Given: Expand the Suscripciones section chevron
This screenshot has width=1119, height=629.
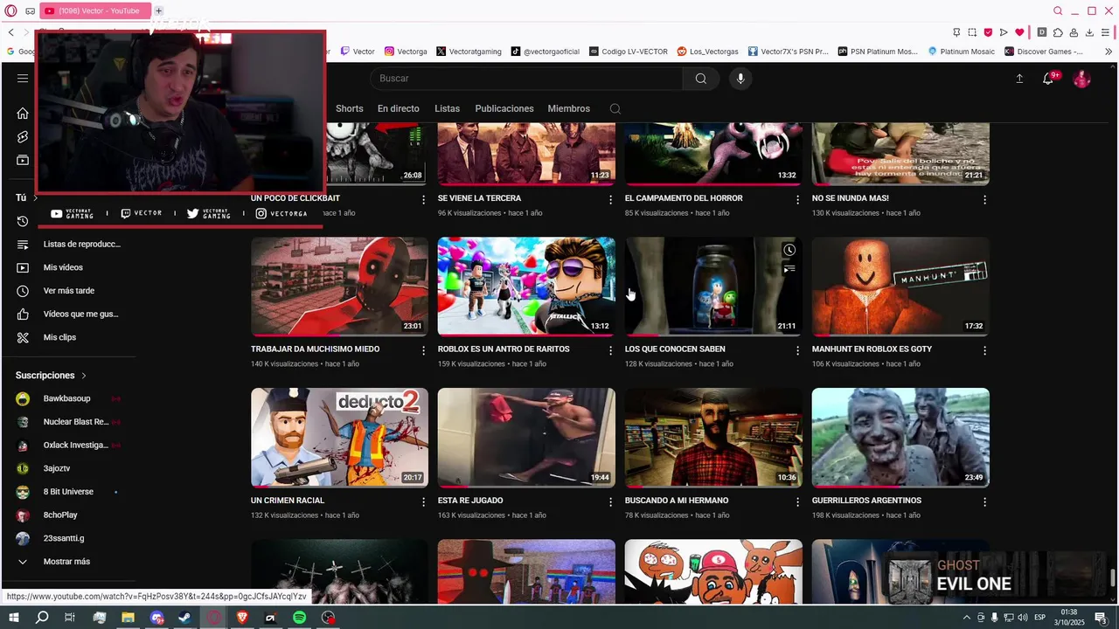Looking at the screenshot, I should coord(84,376).
